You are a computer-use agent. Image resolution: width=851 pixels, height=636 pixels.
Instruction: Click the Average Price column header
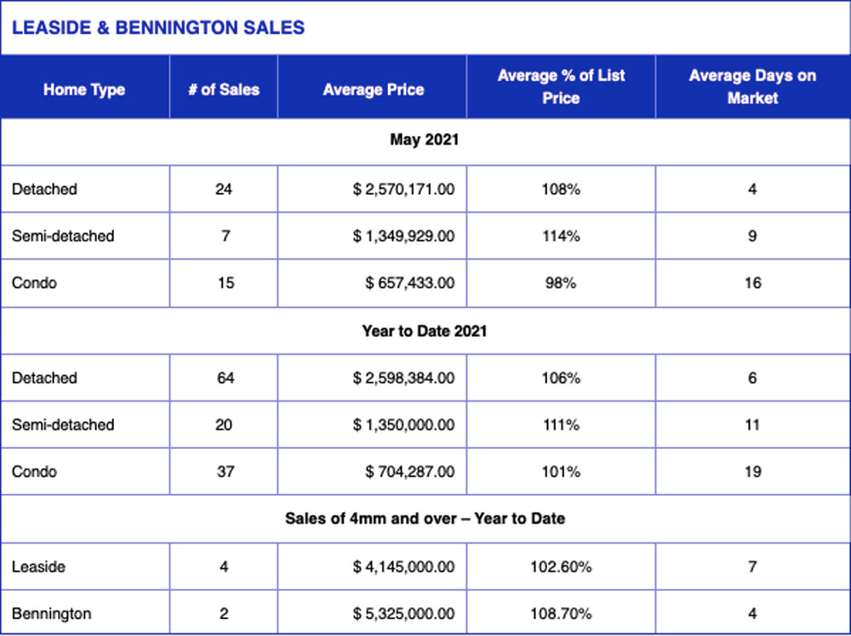tap(373, 89)
